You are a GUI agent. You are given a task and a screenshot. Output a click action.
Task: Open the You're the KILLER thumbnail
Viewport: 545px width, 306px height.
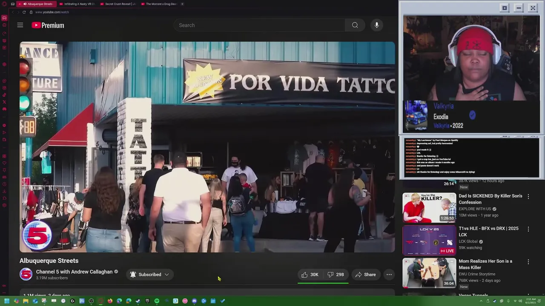(x=429, y=208)
